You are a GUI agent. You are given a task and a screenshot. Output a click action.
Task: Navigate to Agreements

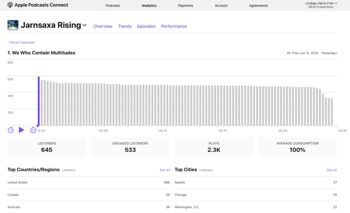(258, 5)
